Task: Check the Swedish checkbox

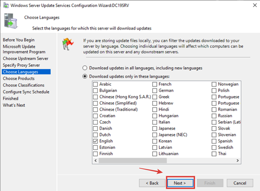Action: click(214, 148)
